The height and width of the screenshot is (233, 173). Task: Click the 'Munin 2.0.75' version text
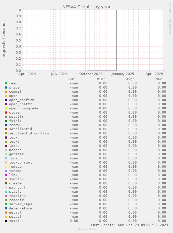(86, 229)
